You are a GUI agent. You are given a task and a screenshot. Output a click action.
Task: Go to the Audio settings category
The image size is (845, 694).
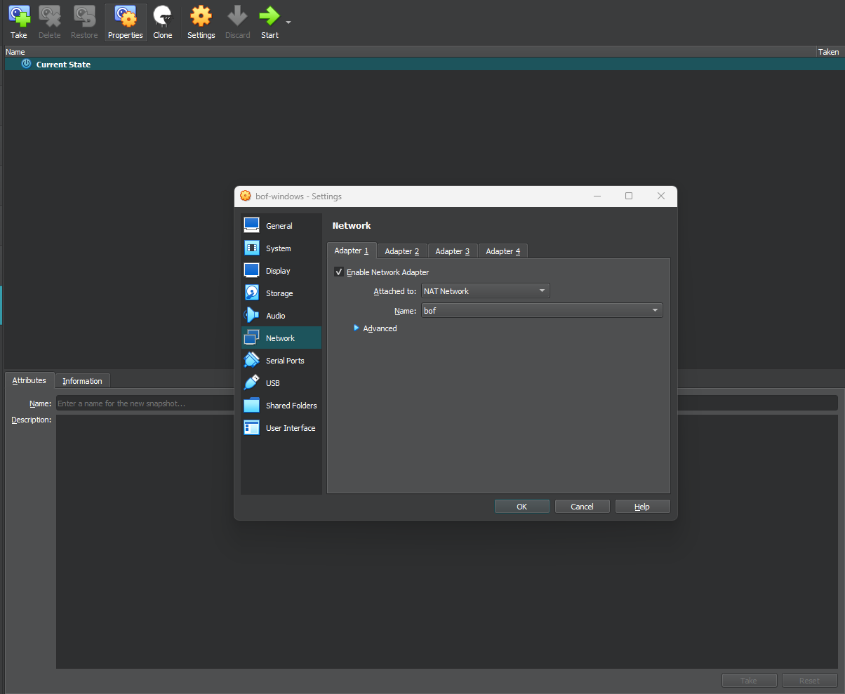(275, 316)
